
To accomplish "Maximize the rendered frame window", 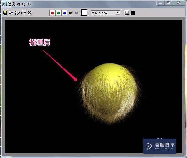I will click(x=168, y=3).
